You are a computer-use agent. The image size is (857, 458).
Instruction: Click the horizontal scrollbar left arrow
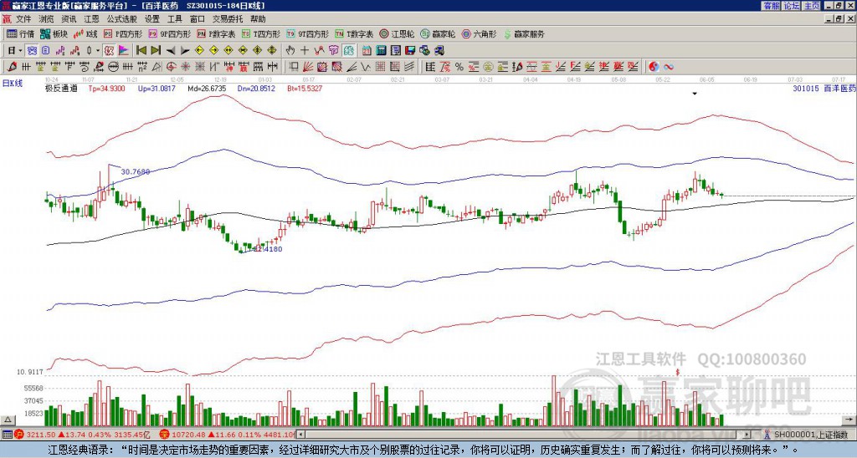pyautogui.click(x=301, y=435)
